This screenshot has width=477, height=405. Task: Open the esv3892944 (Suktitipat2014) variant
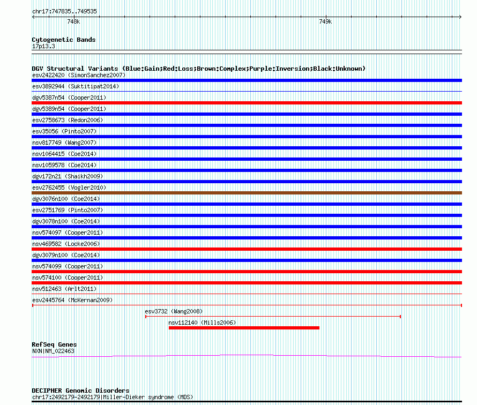(75, 86)
